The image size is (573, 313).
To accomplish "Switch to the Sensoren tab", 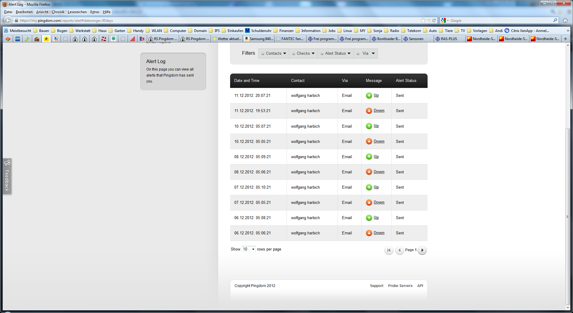I will [418, 39].
